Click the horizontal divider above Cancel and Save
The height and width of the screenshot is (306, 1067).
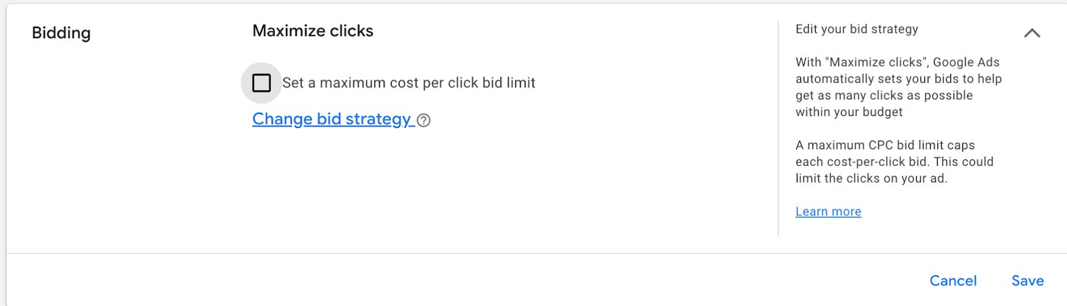537,253
